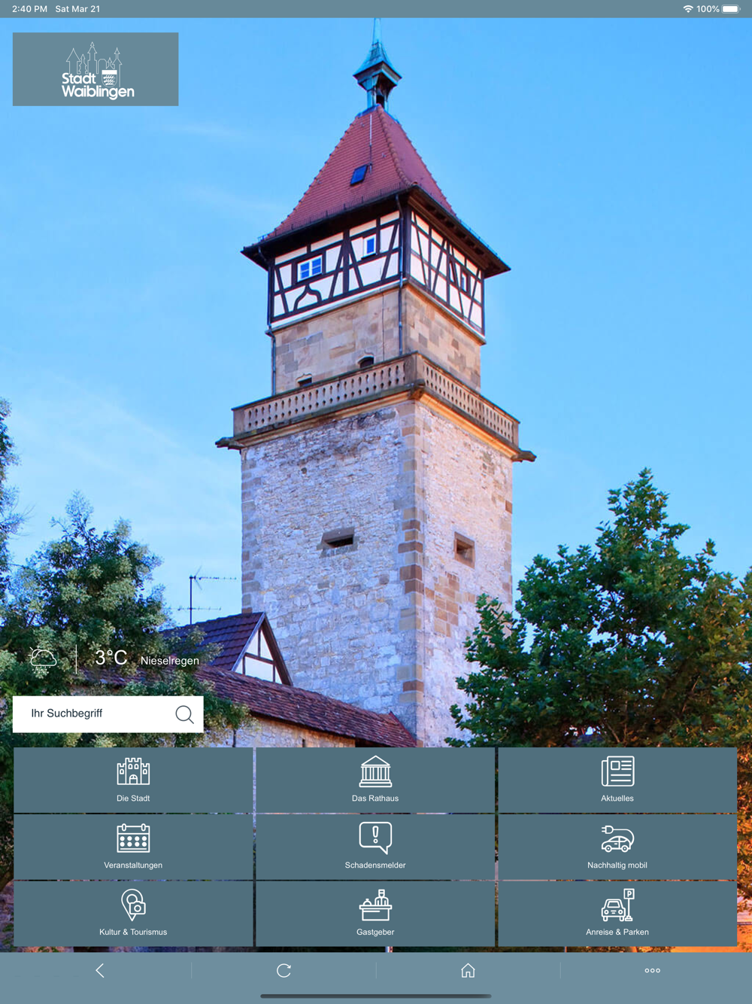This screenshot has width=752, height=1004.
Task: Tap the Wi-Fi status icon
Action: 687,9
